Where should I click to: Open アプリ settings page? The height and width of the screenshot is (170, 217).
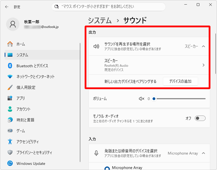42,98
